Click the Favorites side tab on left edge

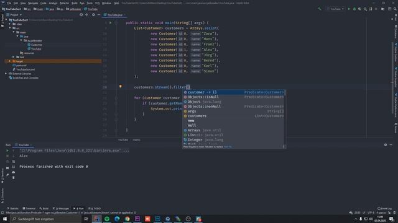2,176
